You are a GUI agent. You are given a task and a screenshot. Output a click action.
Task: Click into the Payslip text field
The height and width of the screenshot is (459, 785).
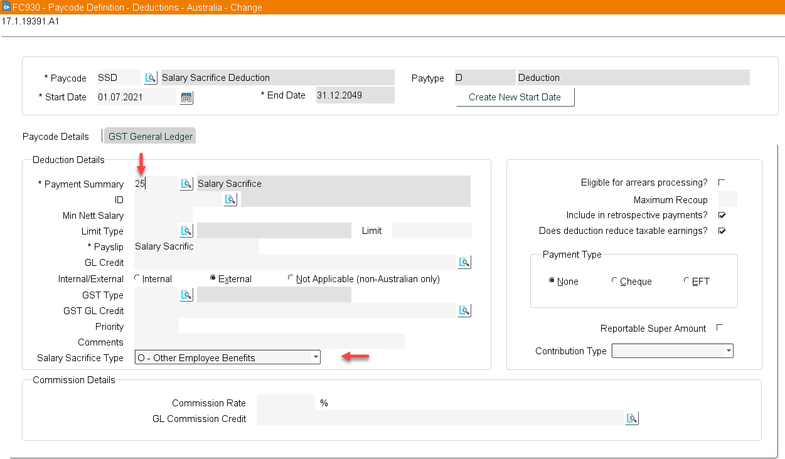tap(196, 246)
